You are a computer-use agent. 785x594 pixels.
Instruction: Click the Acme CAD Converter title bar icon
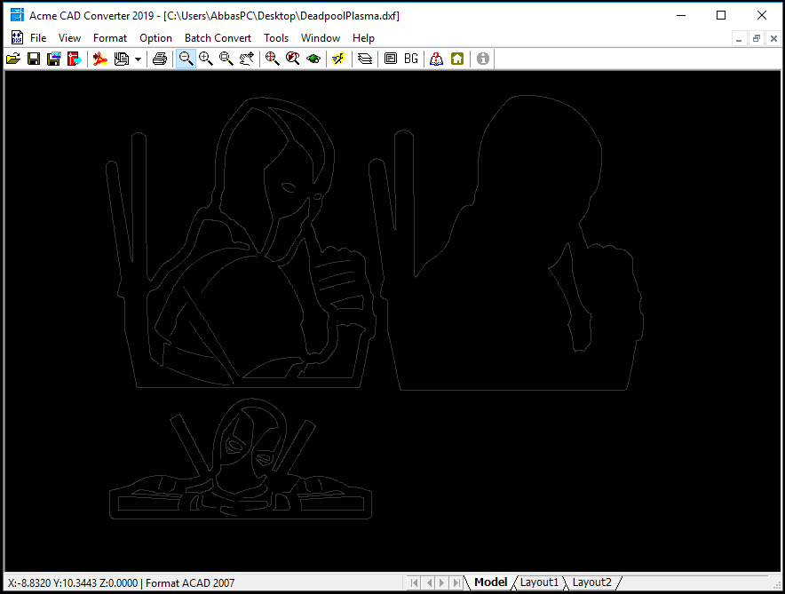tap(18, 15)
